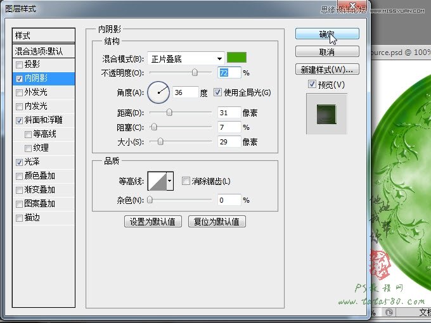Uncheck 斜面和浮雕 checkbox
The image size is (431, 323).
19,120
